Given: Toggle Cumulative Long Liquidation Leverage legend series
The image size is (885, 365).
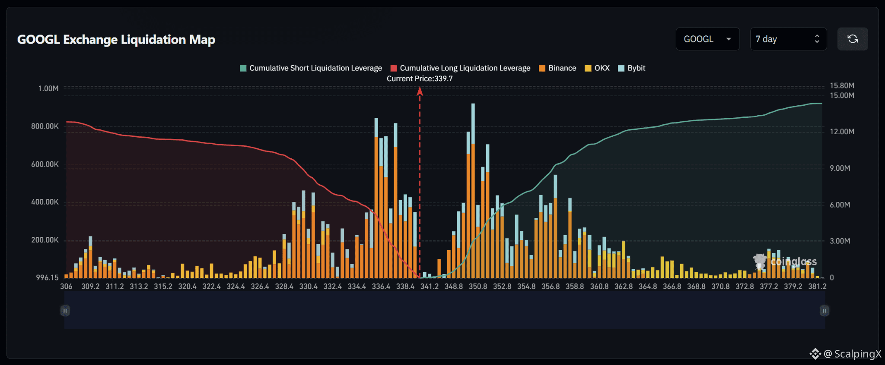Looking at the screenshot, I should 460,68.
